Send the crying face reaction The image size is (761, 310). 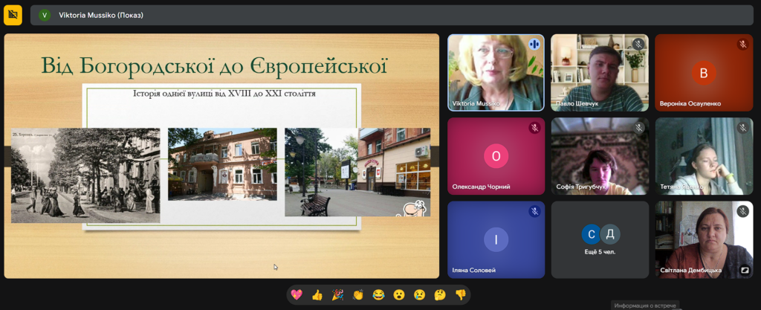(x=419, y=295)
